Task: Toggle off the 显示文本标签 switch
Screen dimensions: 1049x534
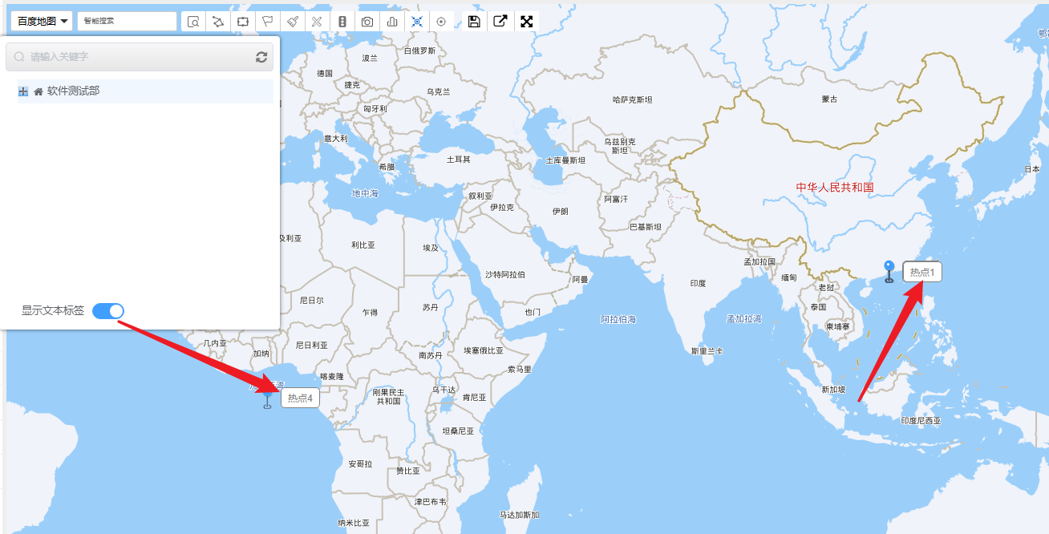Action: (x=108, y=311)
